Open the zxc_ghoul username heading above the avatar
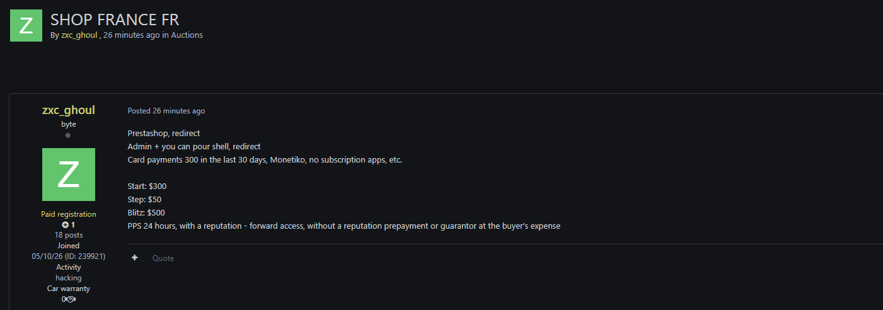Screen dimensions: 883x310 point(69,110)
